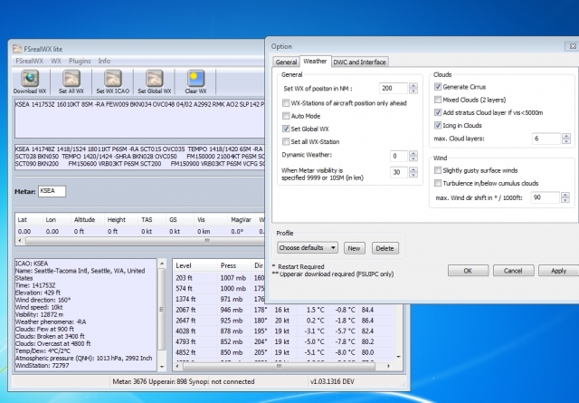Decrease max. Wind dir shift value
The image size is (579, 403).
point(565,200)
